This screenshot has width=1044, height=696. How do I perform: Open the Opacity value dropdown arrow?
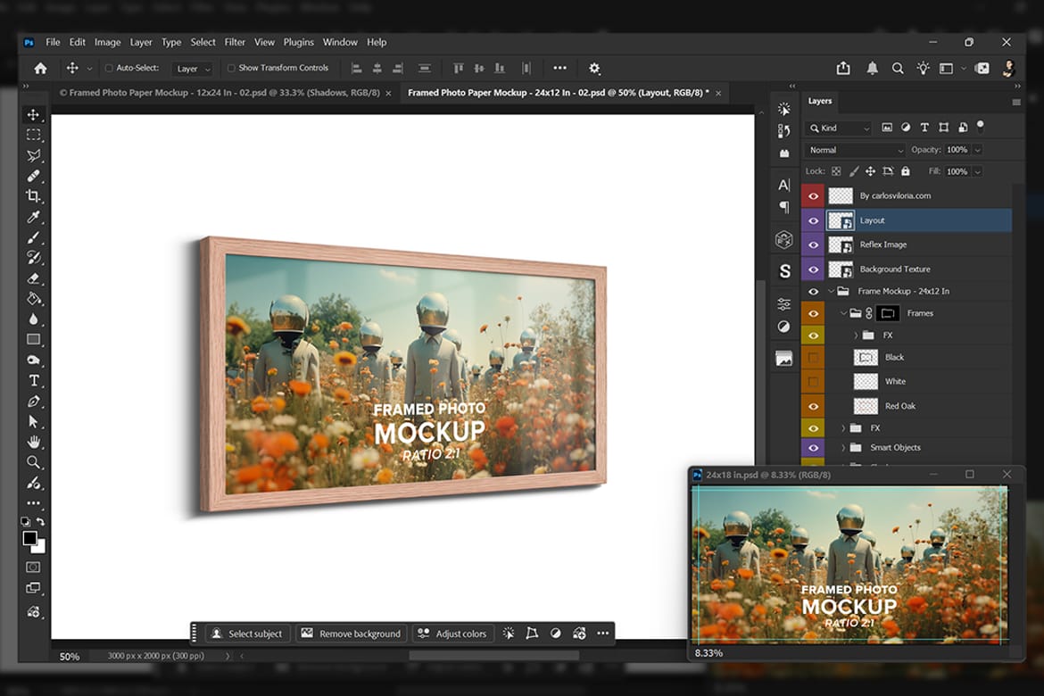977,150
